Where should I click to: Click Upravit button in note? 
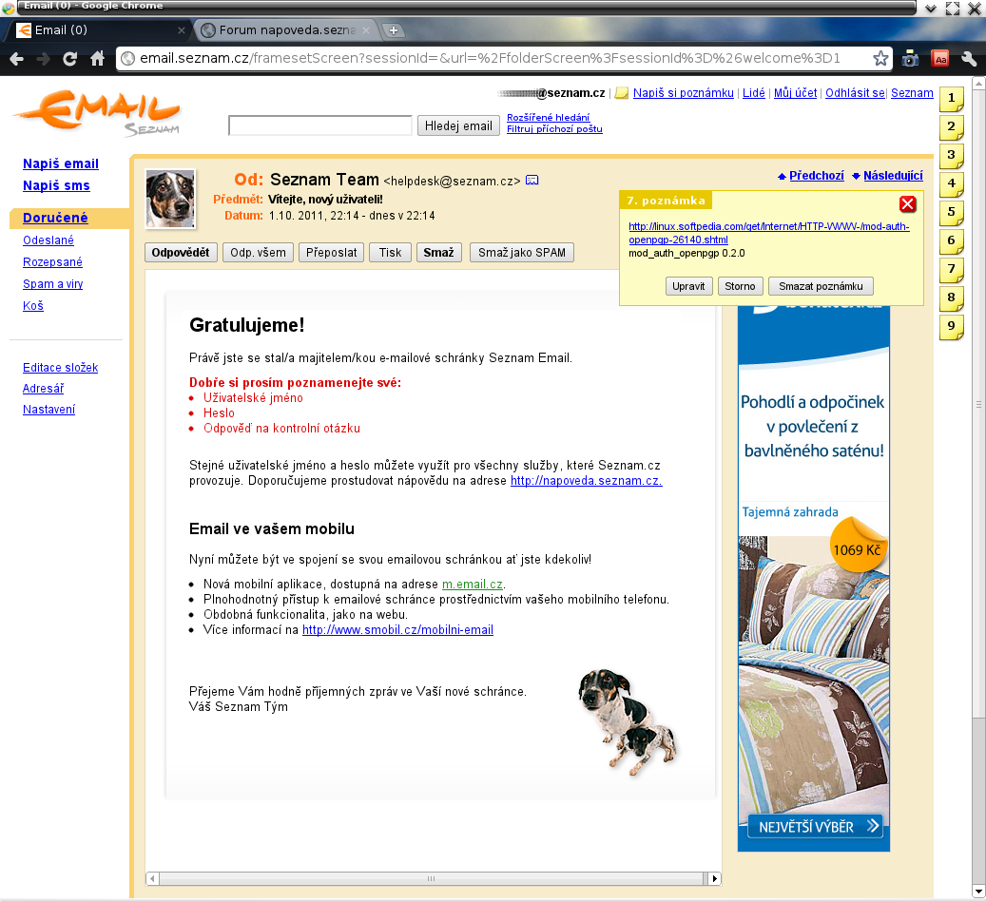click(688, 287)
